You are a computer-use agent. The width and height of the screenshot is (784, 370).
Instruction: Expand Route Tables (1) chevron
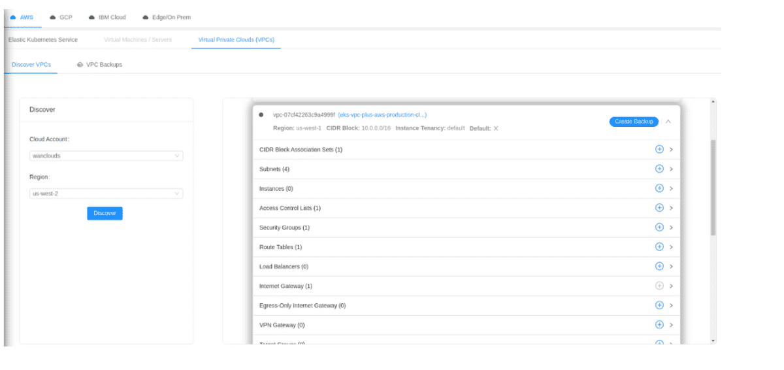pos(672,247)
